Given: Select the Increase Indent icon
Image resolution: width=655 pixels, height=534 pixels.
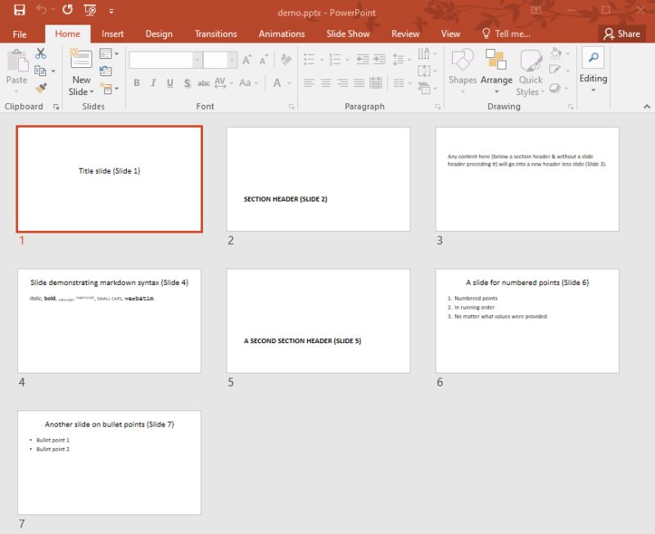Looking at the screenshot, I should [378, 59].
